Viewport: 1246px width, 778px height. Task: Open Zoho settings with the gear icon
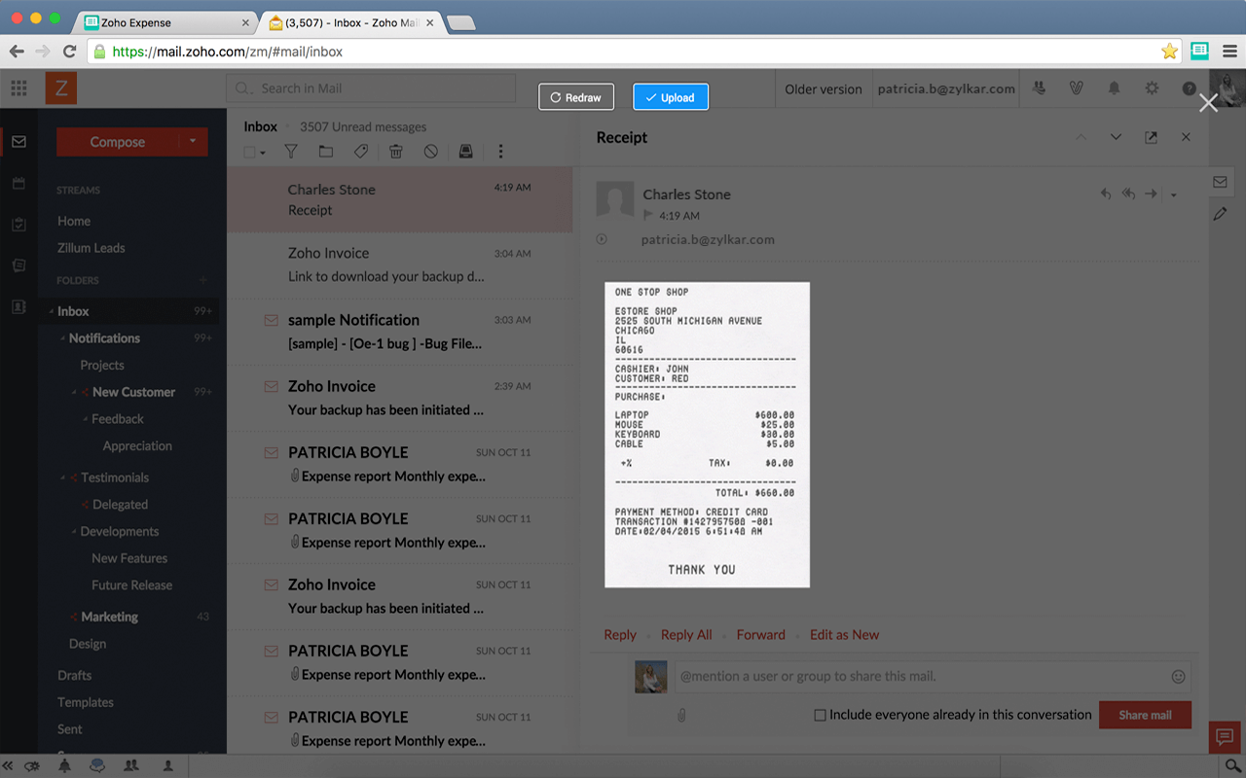tap(1152, 88)
